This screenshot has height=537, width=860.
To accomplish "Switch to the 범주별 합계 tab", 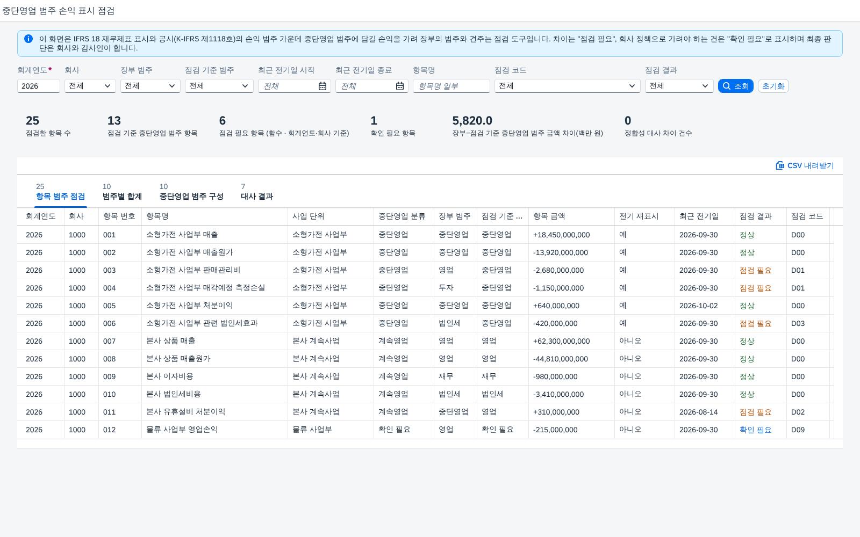I will (122, 192).
